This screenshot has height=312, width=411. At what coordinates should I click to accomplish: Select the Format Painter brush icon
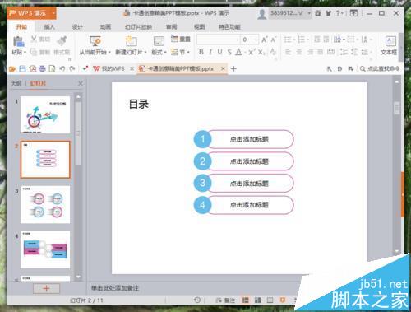tap(62, 40)
